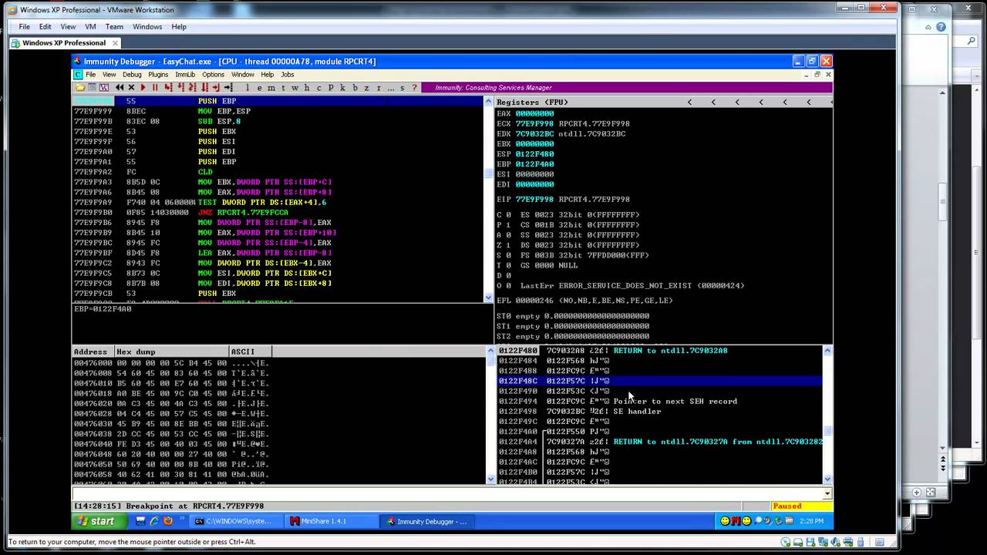Screen dimensions: 987x555
Task: Switch to C:\WINDOWS\system32 cmd taskbar button
Action: coord(237,521)
